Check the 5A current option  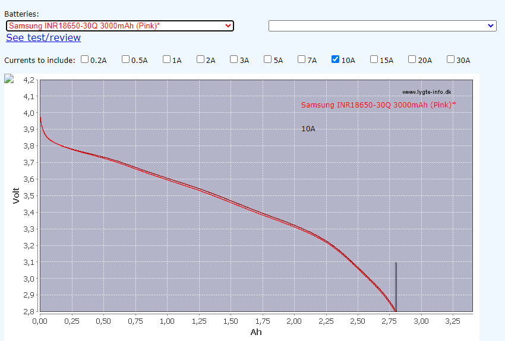click(x=267, y=59)
